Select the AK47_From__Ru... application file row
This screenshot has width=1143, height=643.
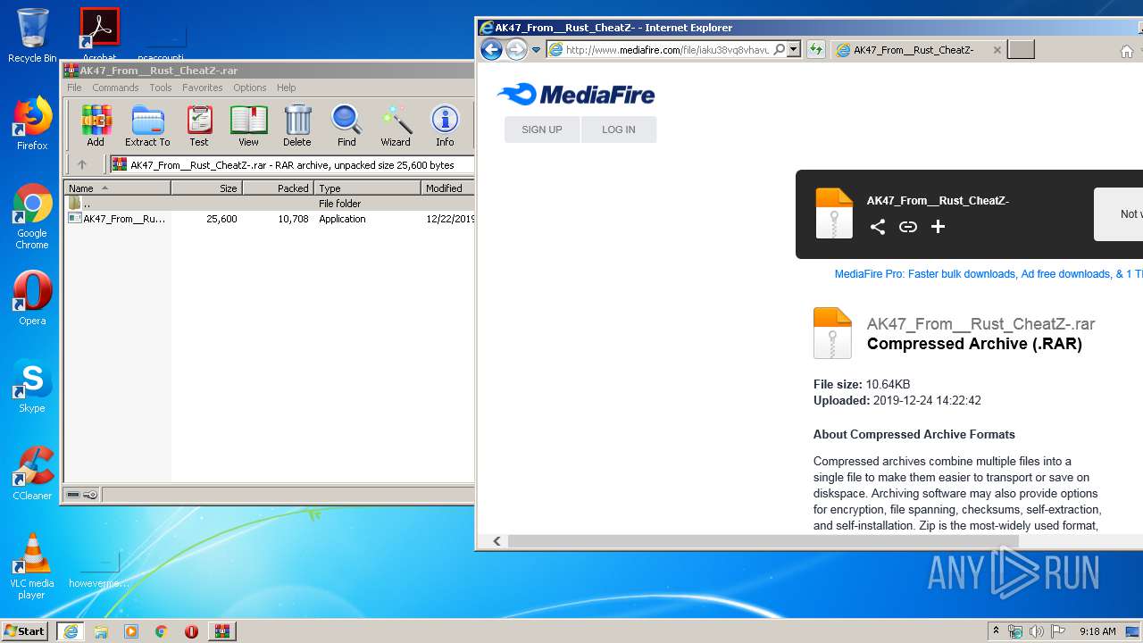tap(270, 219)
